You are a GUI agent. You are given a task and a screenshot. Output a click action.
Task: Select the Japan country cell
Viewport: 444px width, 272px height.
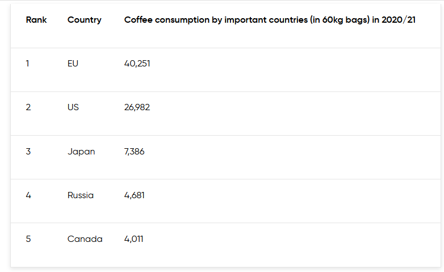81,152
